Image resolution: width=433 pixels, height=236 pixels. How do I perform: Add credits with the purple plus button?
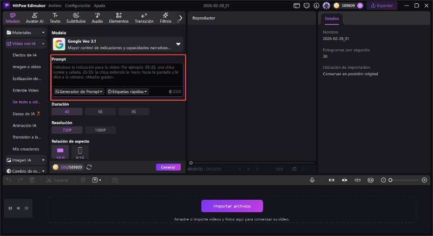[360, 5]
